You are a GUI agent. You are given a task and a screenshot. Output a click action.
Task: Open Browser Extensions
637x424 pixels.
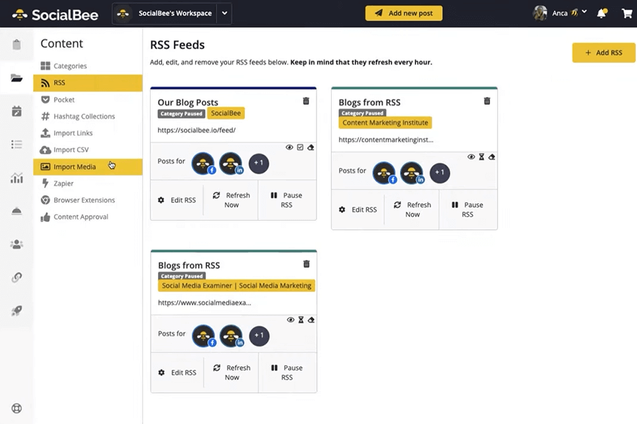[88, 200]
